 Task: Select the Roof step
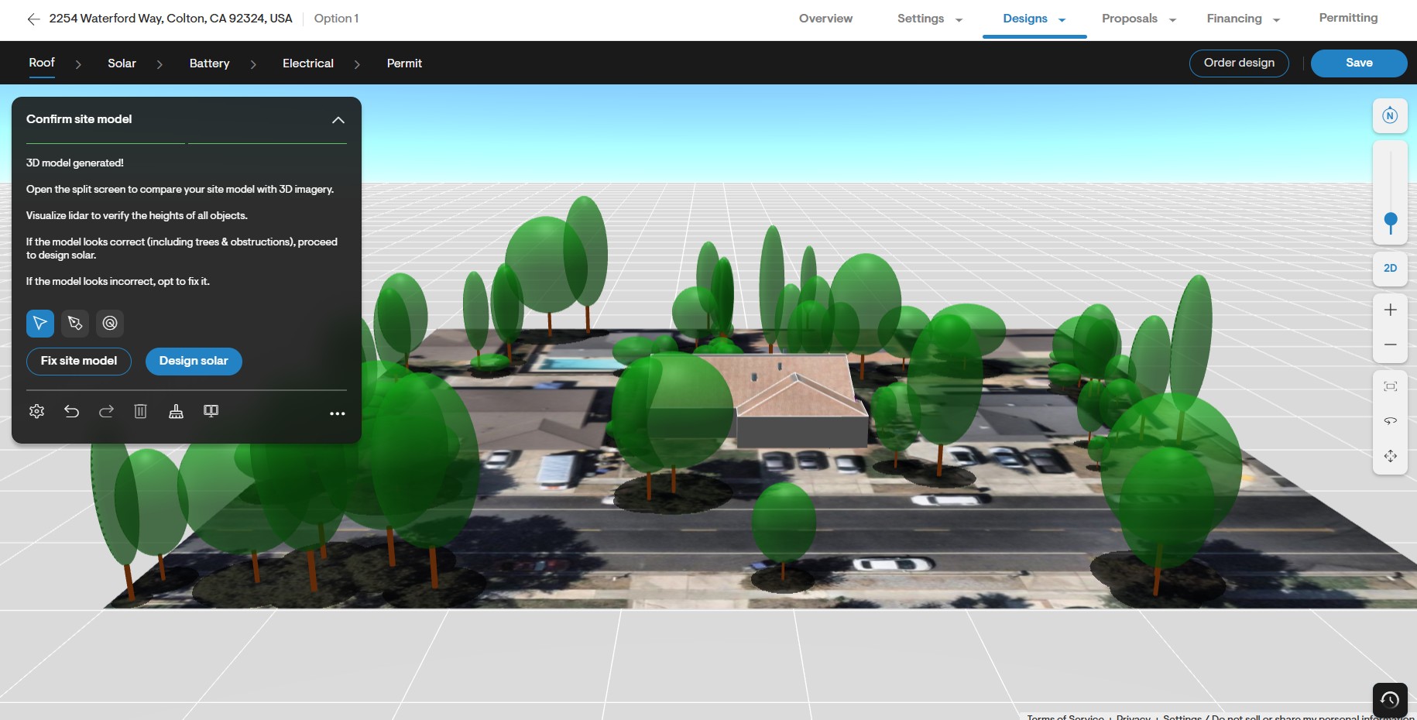click(42, 63)
